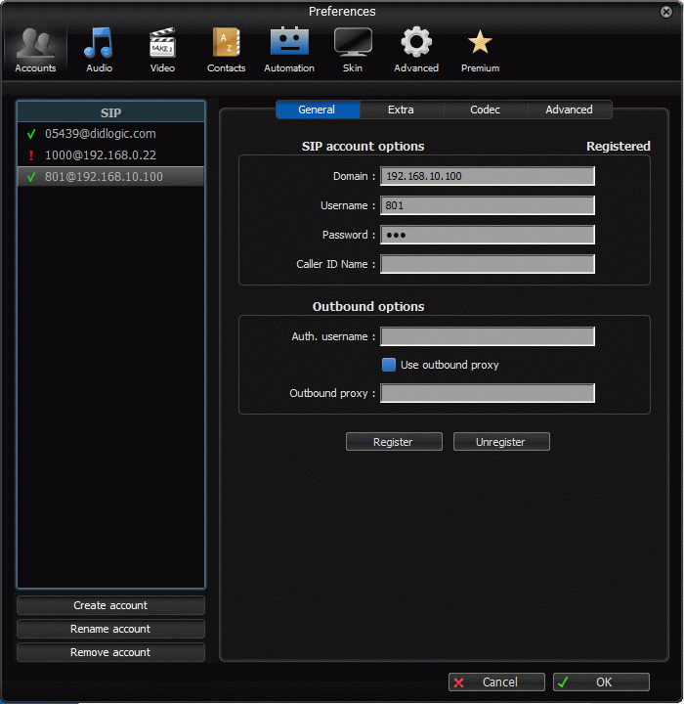The height and width of the screenshot is (704, 684).
Task: Open the Skin preferences section
Action: pyautogui.click(x=353, y=50)
